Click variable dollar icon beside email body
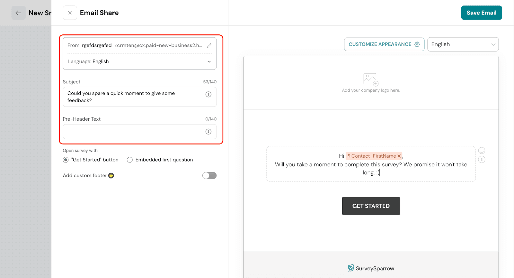The height and width of the screenshot is (278, 514). pyautogui.click(x=482, y=160)
